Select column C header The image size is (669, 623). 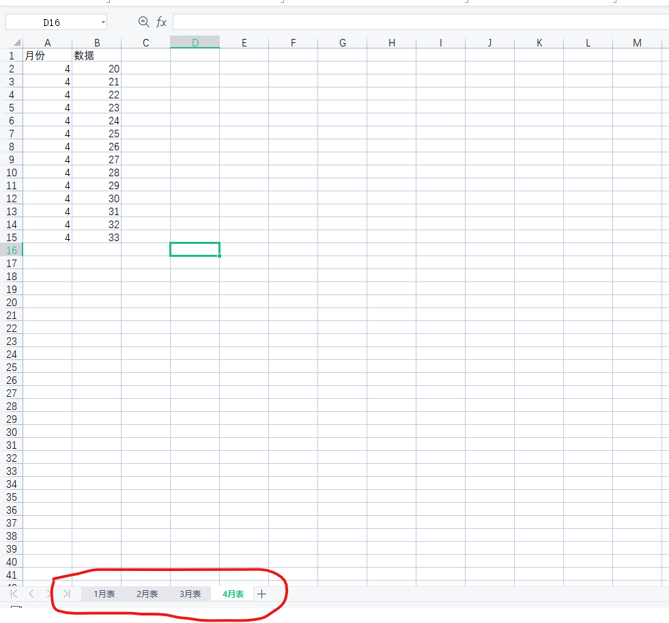tap(146, 43)
